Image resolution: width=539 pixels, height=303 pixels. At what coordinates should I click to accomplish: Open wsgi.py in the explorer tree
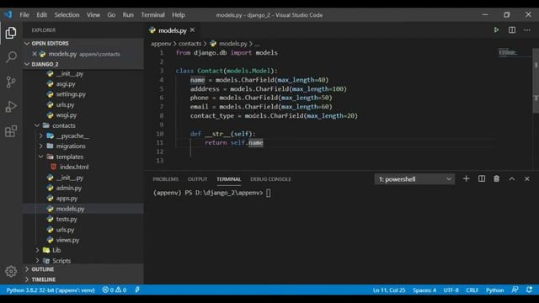(x=66, y=115)
